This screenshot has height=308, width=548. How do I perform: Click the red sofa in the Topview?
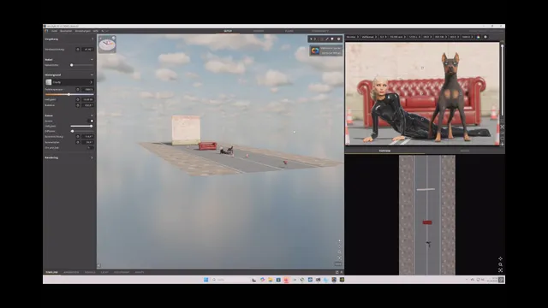[x=427, y=222]
